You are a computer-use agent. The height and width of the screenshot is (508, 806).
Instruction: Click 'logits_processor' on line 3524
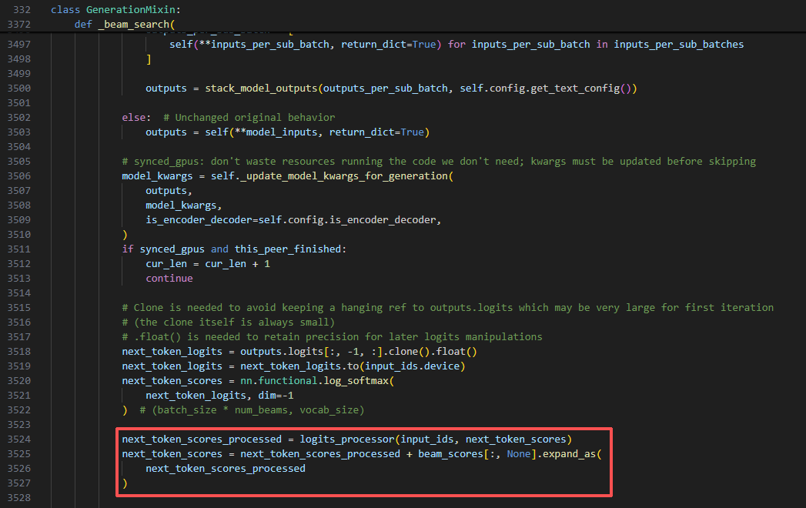pyautogui.click(x=347, y=439)
